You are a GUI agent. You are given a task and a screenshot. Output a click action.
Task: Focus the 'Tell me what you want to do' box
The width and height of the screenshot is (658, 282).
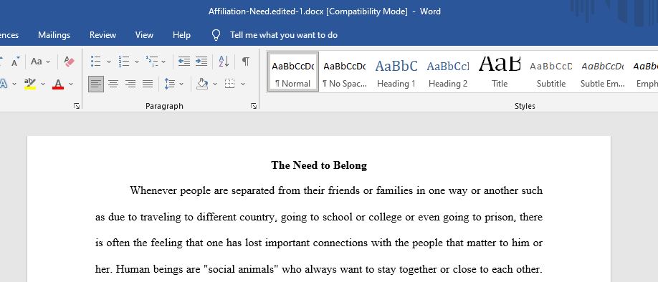284,35
